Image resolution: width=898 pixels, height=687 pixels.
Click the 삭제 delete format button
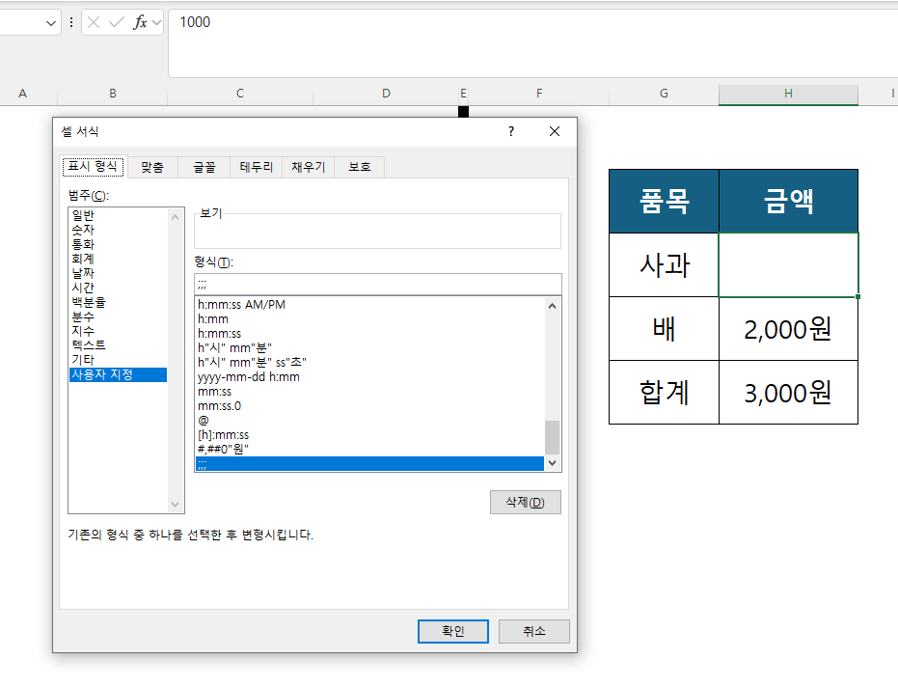(x=525, y=502)
